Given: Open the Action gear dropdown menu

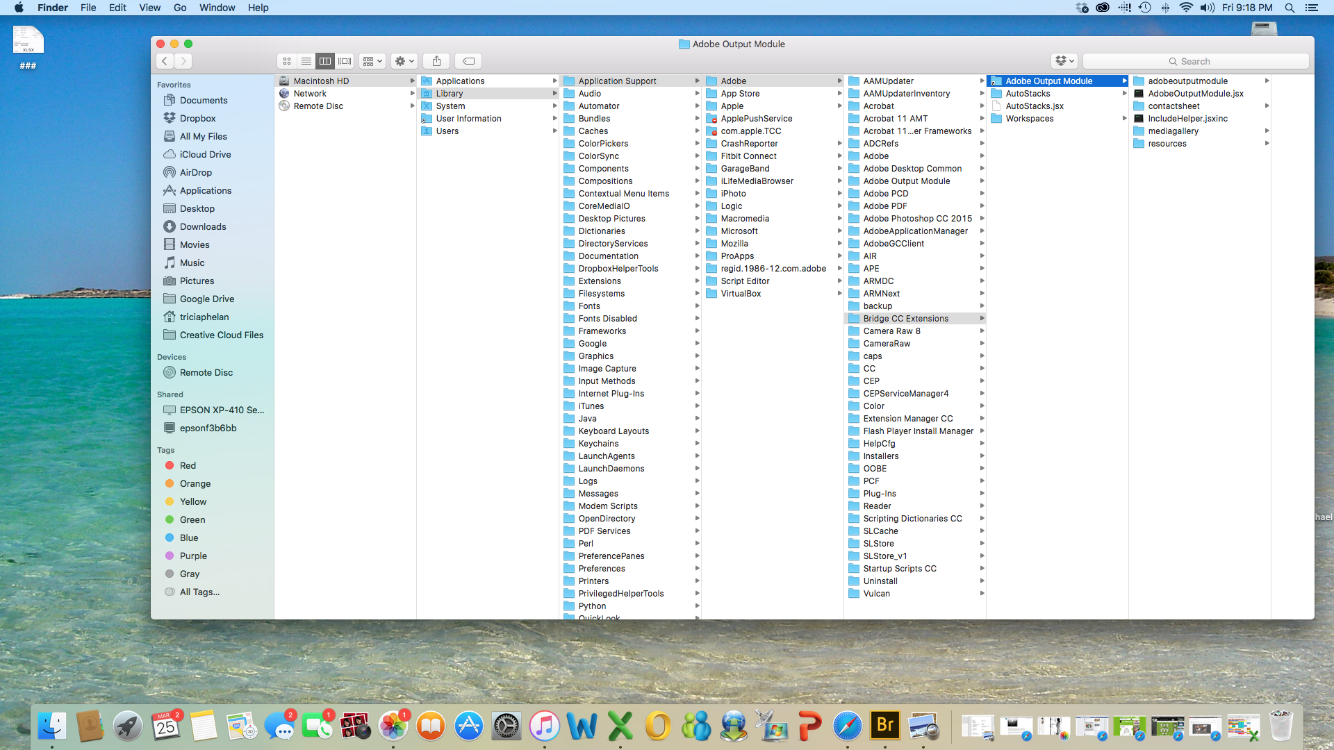Looking at the screenshot, I should [404, 61].
